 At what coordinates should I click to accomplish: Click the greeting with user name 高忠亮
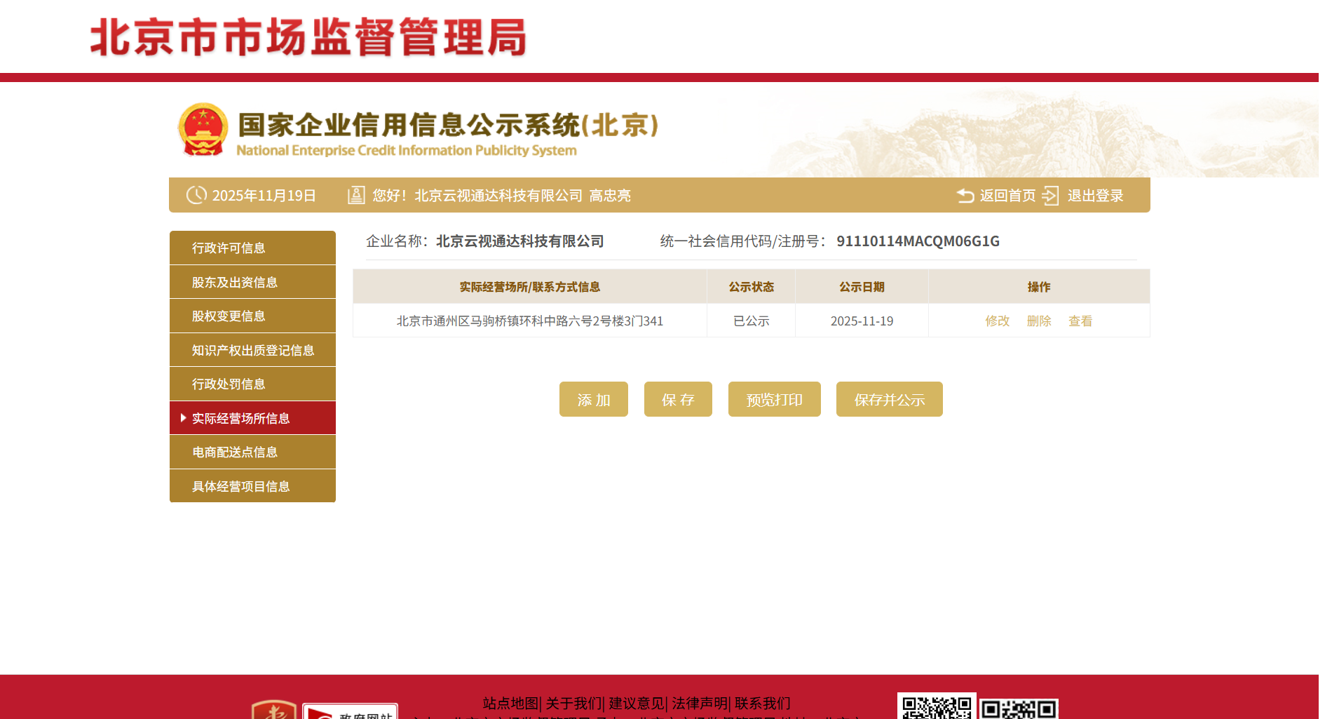(502, 196)
